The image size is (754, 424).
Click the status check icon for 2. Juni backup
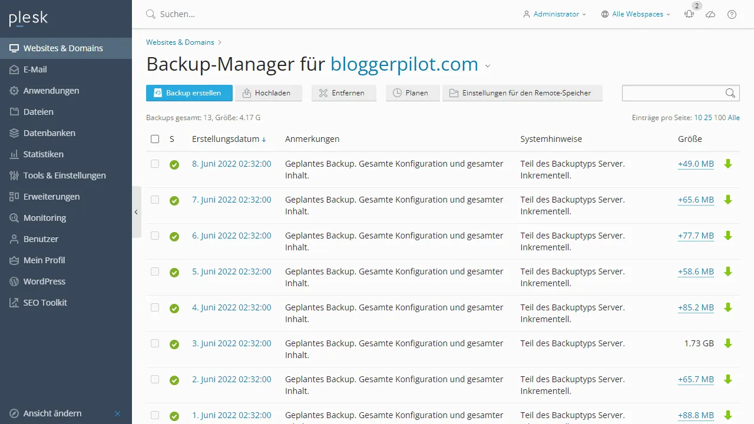pyautogui.click(x=174, y=380)
